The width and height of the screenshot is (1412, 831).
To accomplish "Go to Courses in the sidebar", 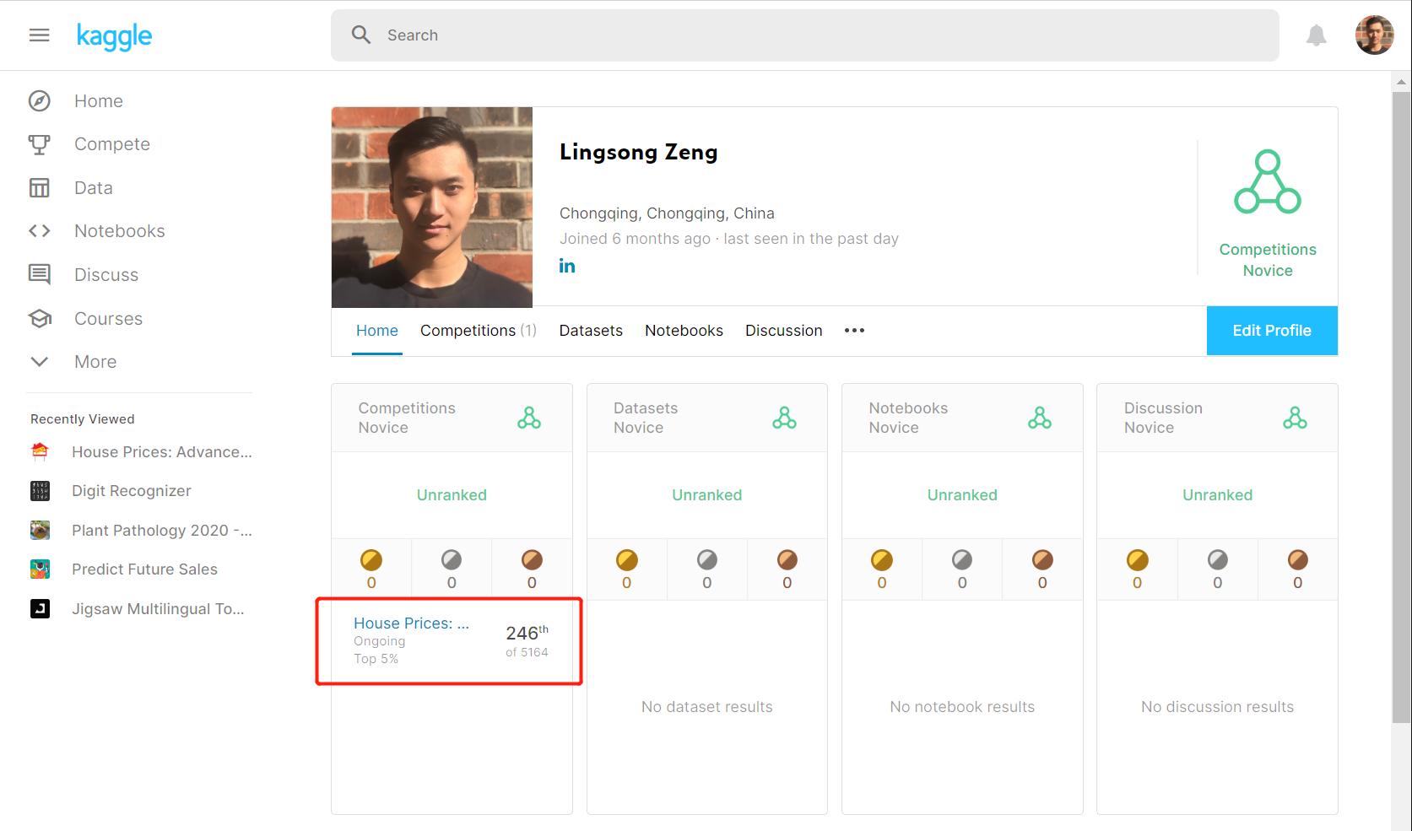I will pyautogui.click(x=109, y=319).
